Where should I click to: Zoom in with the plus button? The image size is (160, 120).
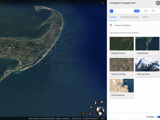[x=83, y=113]
